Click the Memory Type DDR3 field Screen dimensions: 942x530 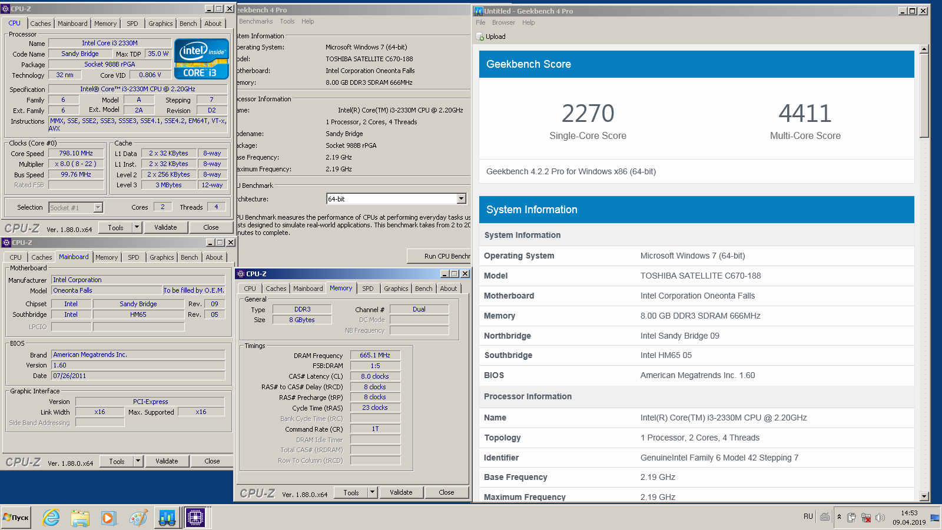point(302,309)
